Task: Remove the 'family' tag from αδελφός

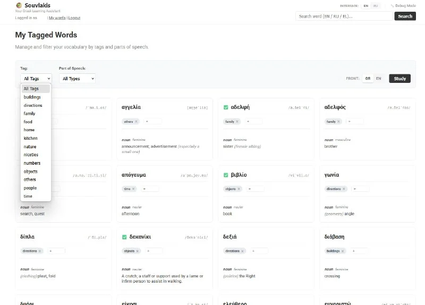Action: coord(338,122)
